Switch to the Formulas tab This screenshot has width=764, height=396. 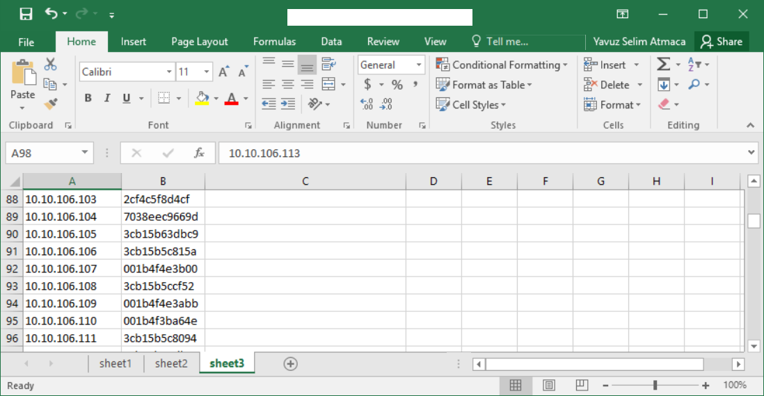pos(274,42)
